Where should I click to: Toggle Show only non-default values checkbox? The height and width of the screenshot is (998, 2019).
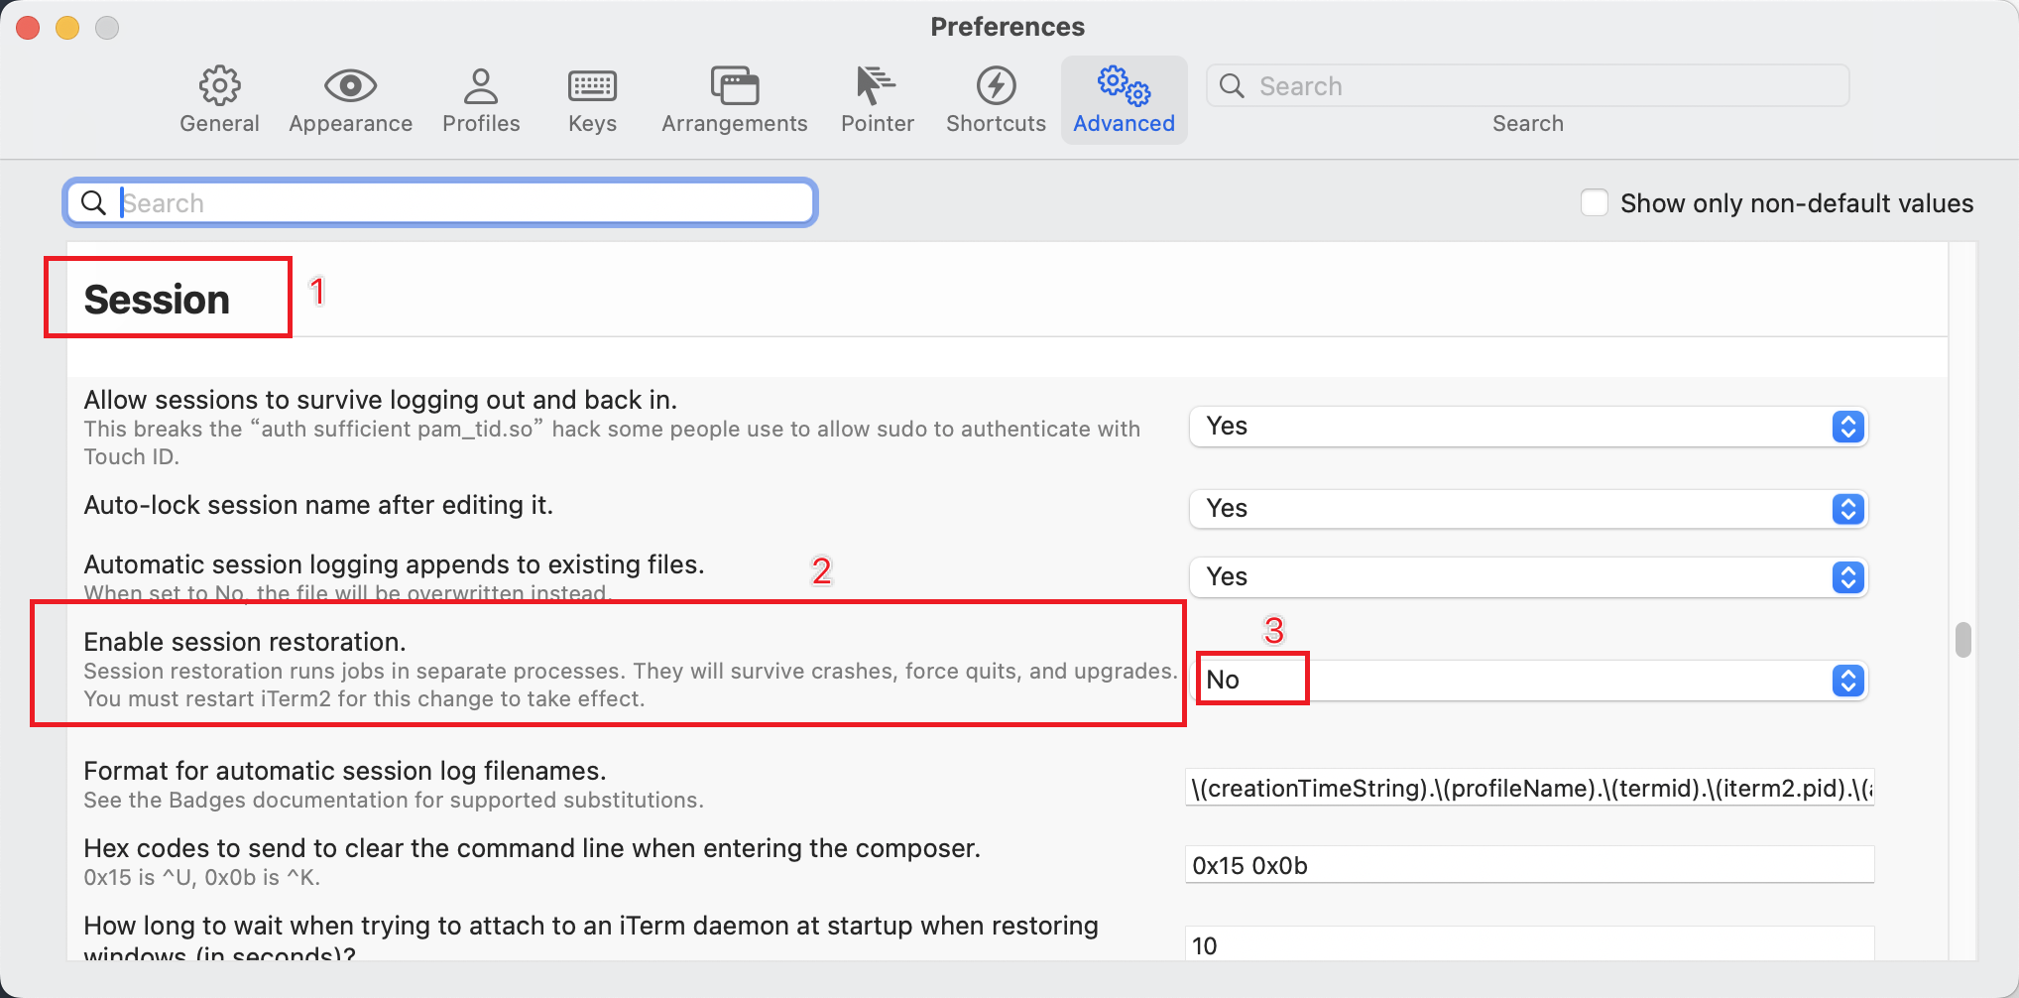point(1594,202)
